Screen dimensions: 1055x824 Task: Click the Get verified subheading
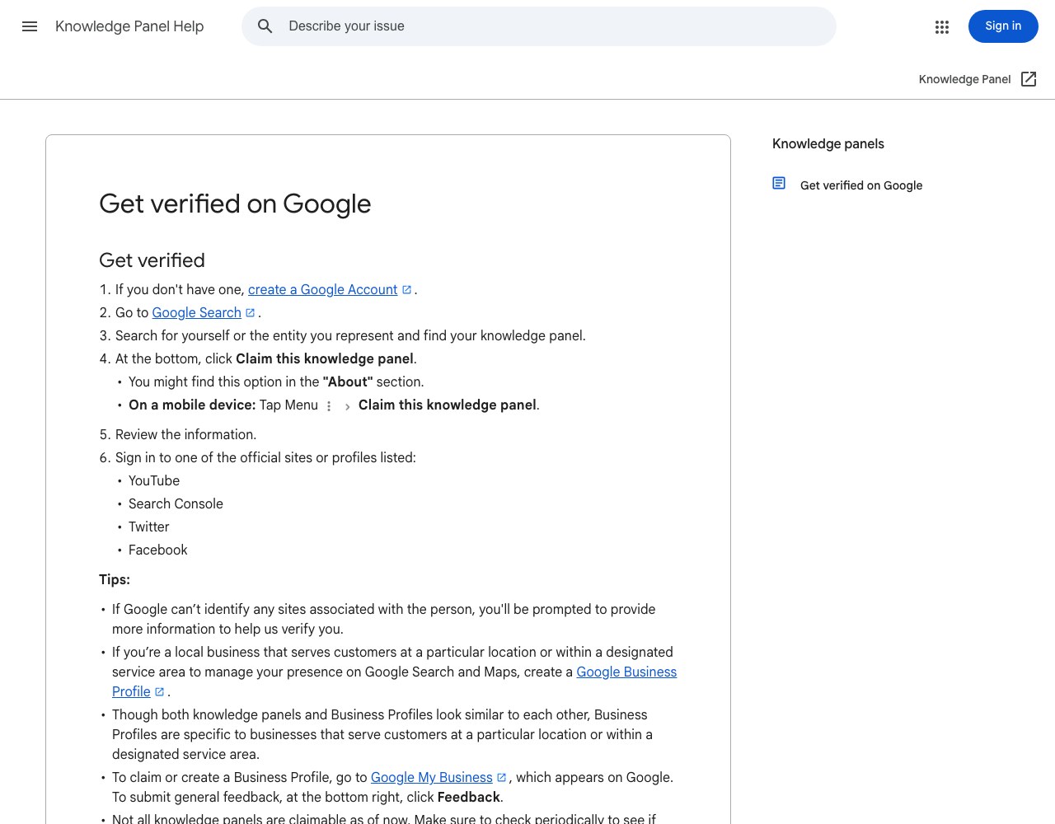(152, 260)
